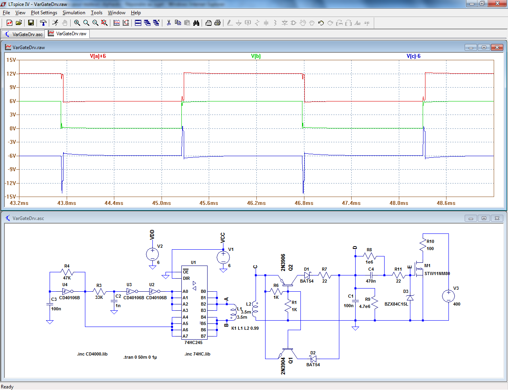Switch to the VarGateDrv.asc tab
Viewport: 508px width, 390px height.
[x=23, y=34]
